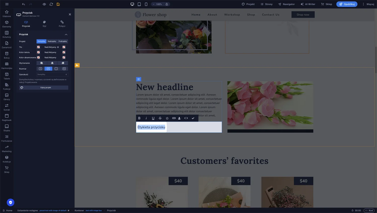Open the Elementy panel in the sidebar

coord(7,24)
